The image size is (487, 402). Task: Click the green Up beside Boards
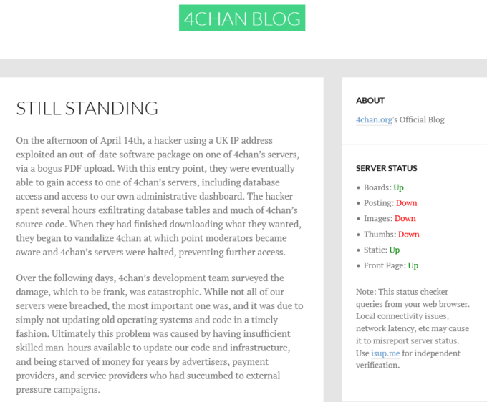point(398,187)
